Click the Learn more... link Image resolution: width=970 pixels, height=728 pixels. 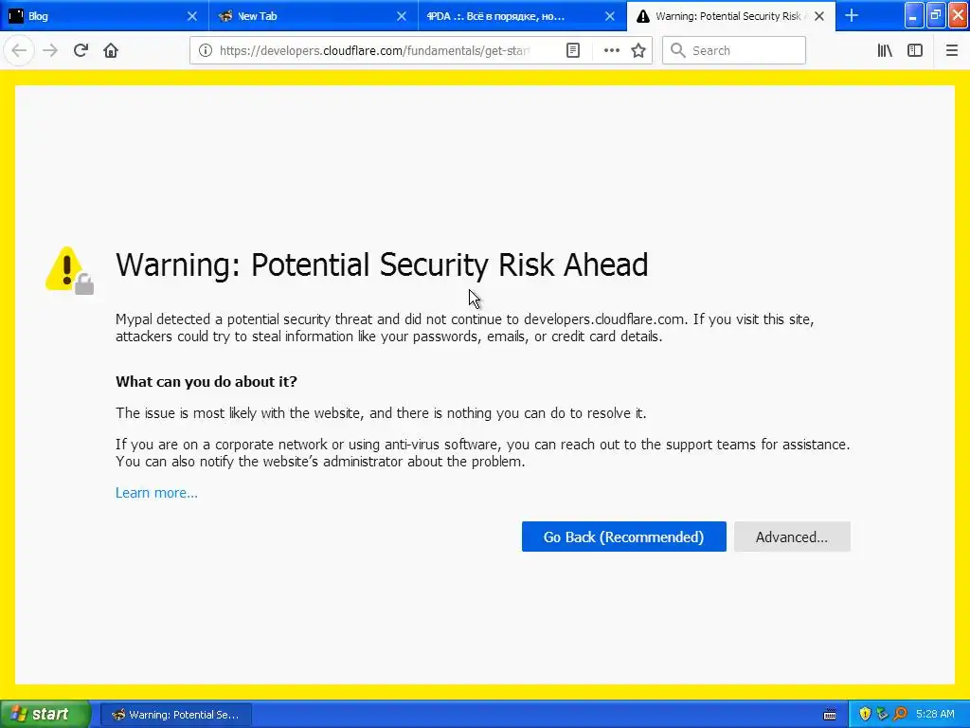156,493
